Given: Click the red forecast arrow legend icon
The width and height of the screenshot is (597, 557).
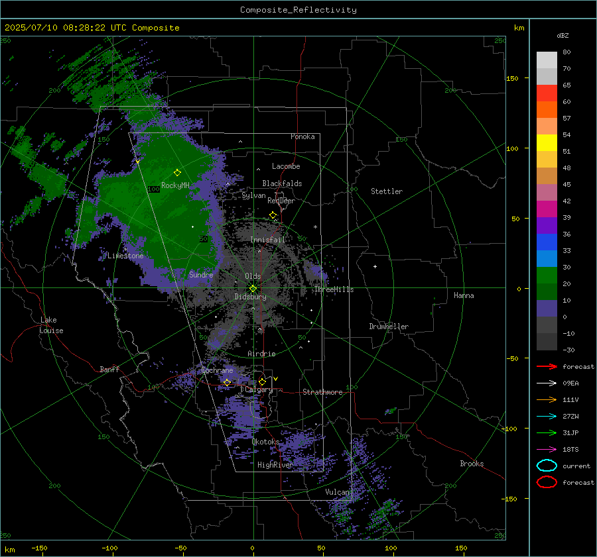Looking at the screenshot, I should [547, 366].
